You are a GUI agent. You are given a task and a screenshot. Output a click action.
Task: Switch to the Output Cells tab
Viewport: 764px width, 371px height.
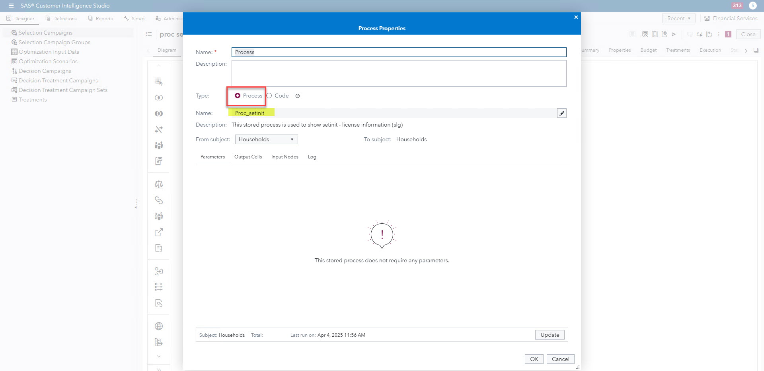click(248, 157)
